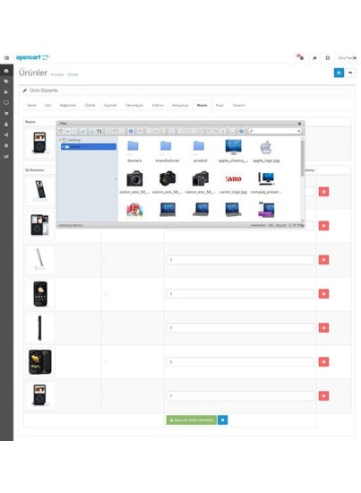This screenshot has width=361, height=493.
Task: Click the green Opencart Resim Yöneticisi button
Action: (x=192, y=420)
